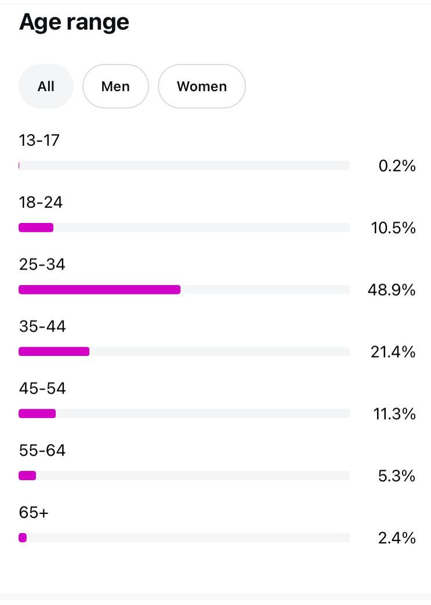Click the magenta bar for 25-34
Screen dimensions: 431x605
point(99,290)
